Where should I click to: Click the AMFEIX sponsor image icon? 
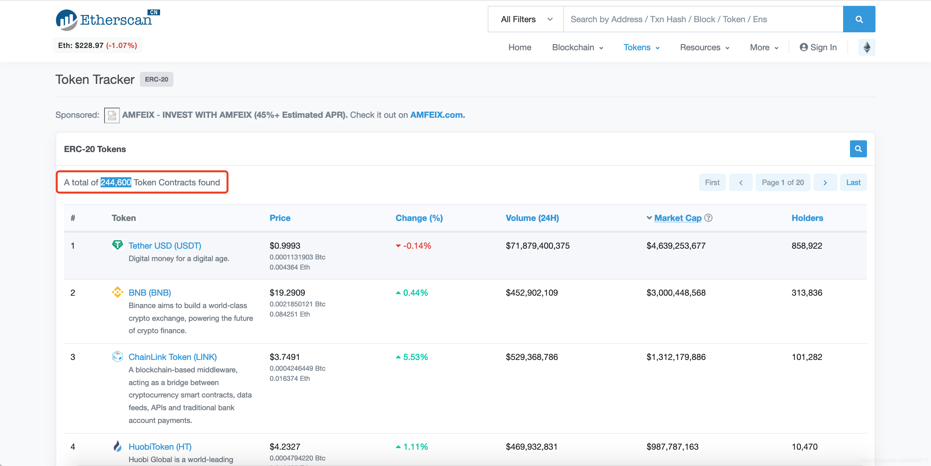pyautogui.click(x=112, y=115)
